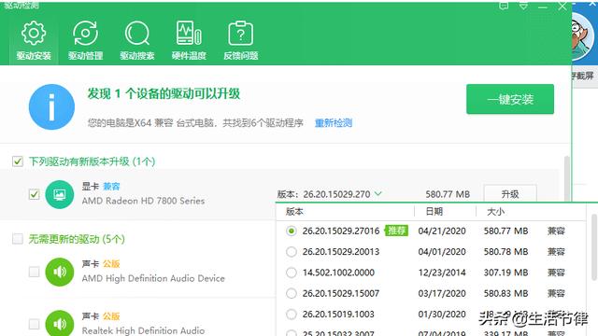This screenshot has height=336, width=598.
Task: Select version 26.20.15029.27016 radio button
Action: (292, 231)
